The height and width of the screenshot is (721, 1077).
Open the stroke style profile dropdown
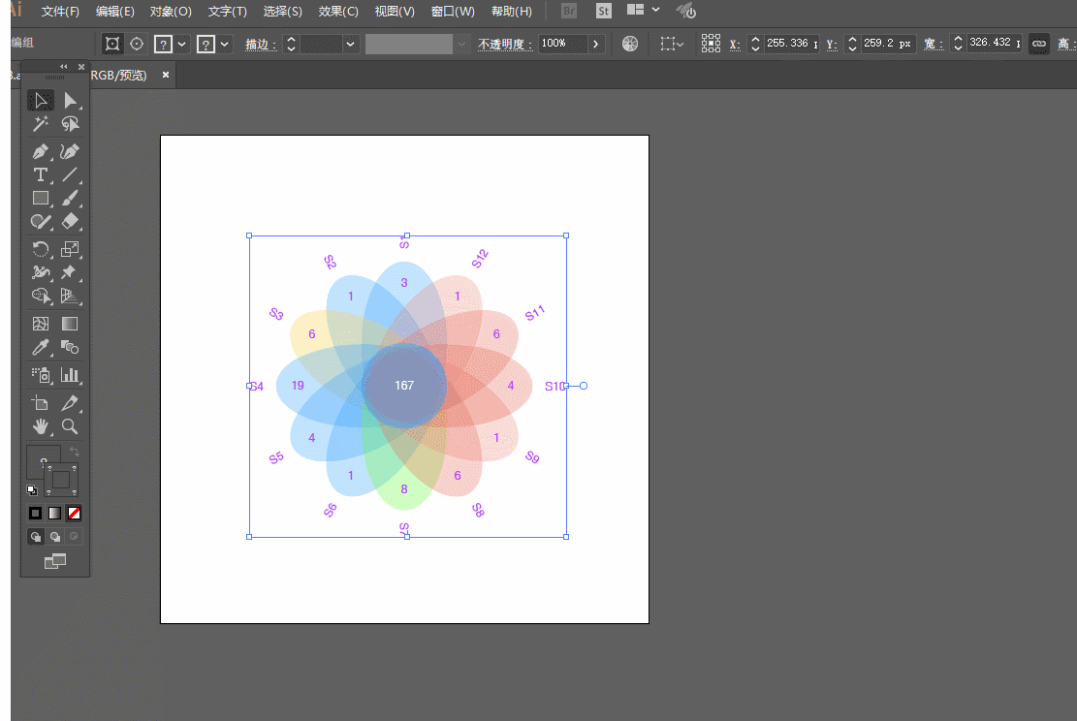coord(461,44)
